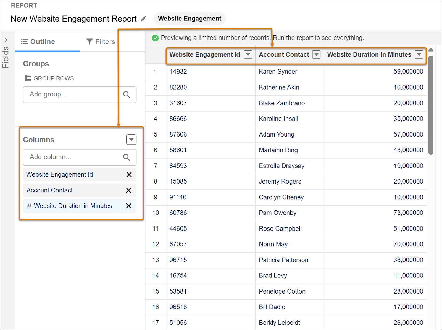Click the Estrella Draysay contact cell
This screenshot has height=330, width=442.
click(290, 166)
